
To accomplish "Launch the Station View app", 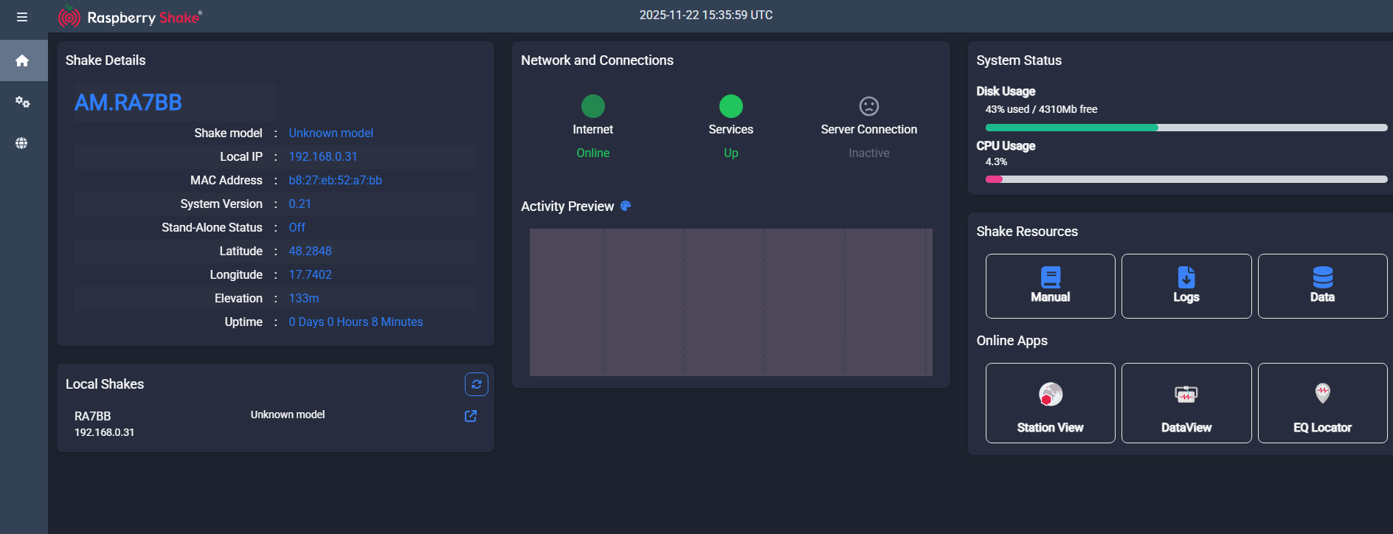I will point(1050,403).
